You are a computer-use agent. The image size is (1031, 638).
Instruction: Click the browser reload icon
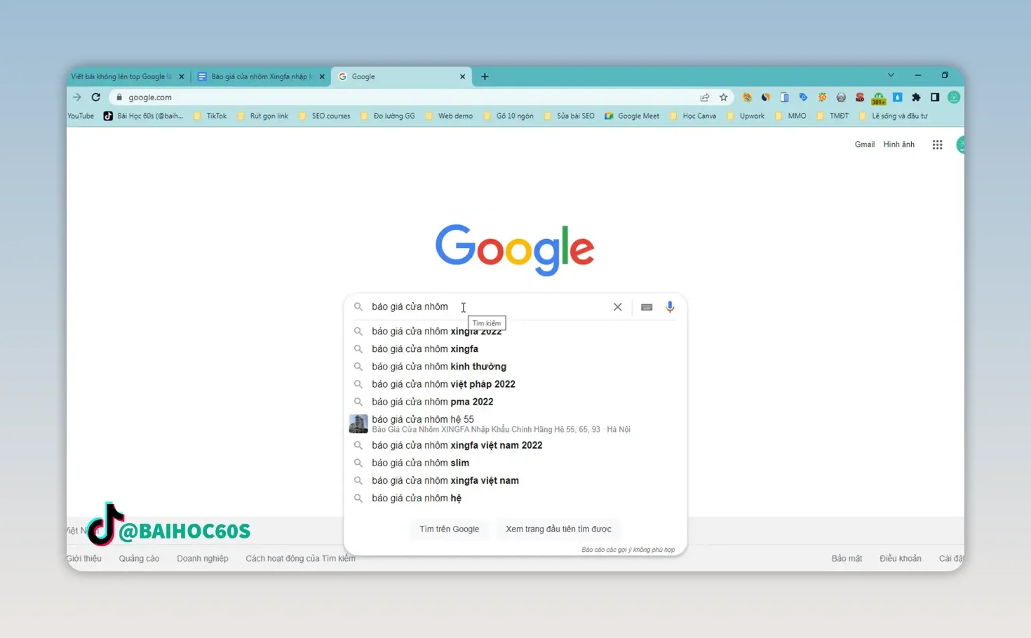click(x=96, y=97)
